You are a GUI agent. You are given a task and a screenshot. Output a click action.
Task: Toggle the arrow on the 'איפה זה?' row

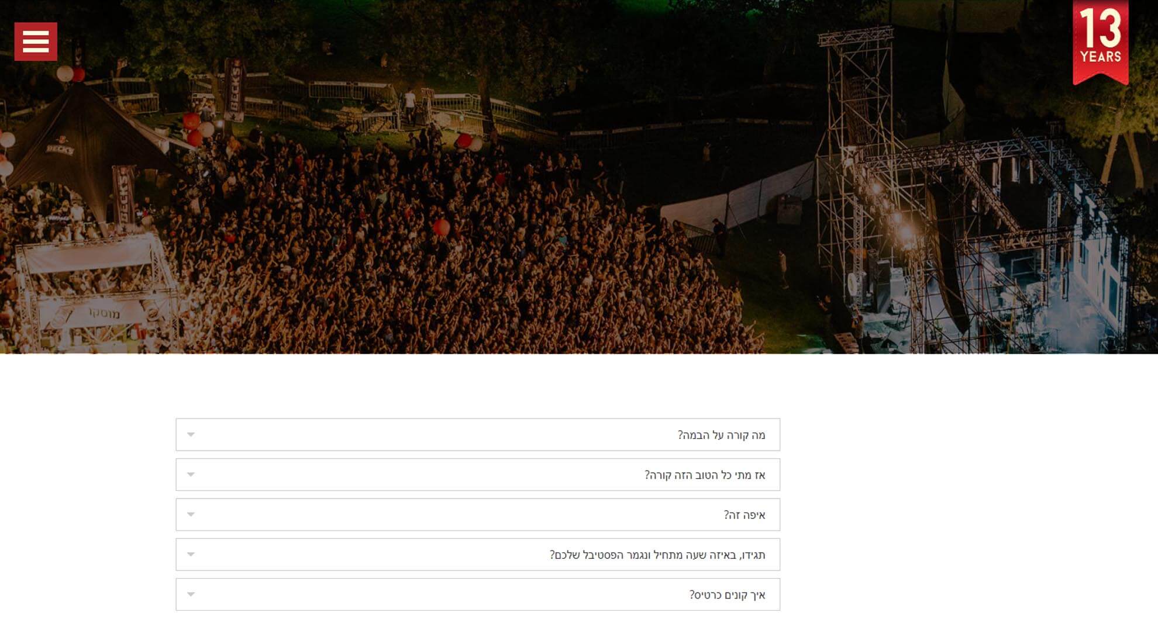[191, 514]
